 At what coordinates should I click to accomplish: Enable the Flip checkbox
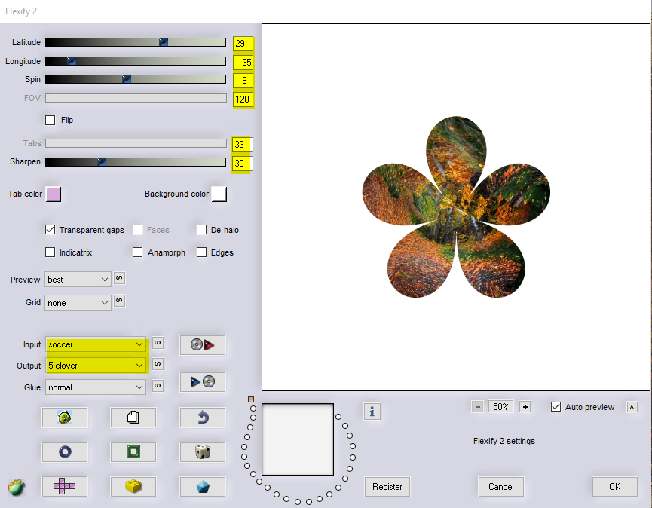pos(50,120)
